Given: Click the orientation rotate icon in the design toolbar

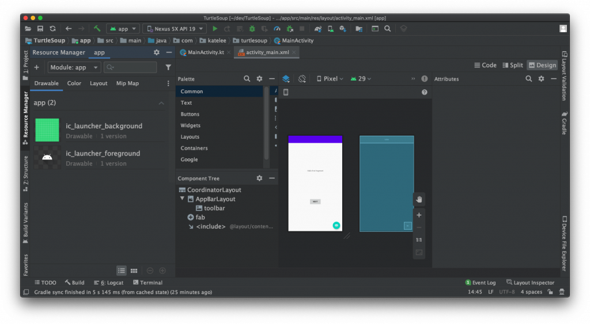Looking at the screenshot, I should [x=302, y=79].
